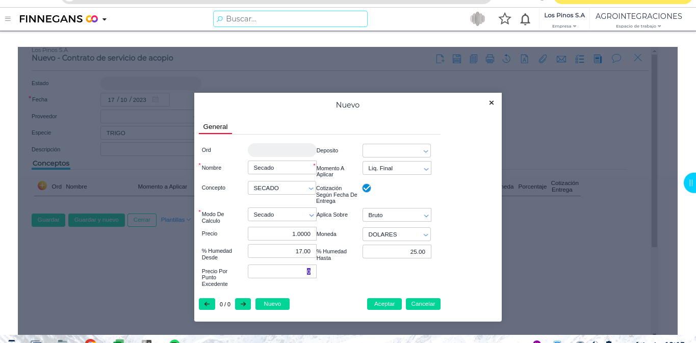Image resolution: width=696 pixels, height=343 pixels.
Task: Click the paperclip attachment icon
Action: coord(543,59)
